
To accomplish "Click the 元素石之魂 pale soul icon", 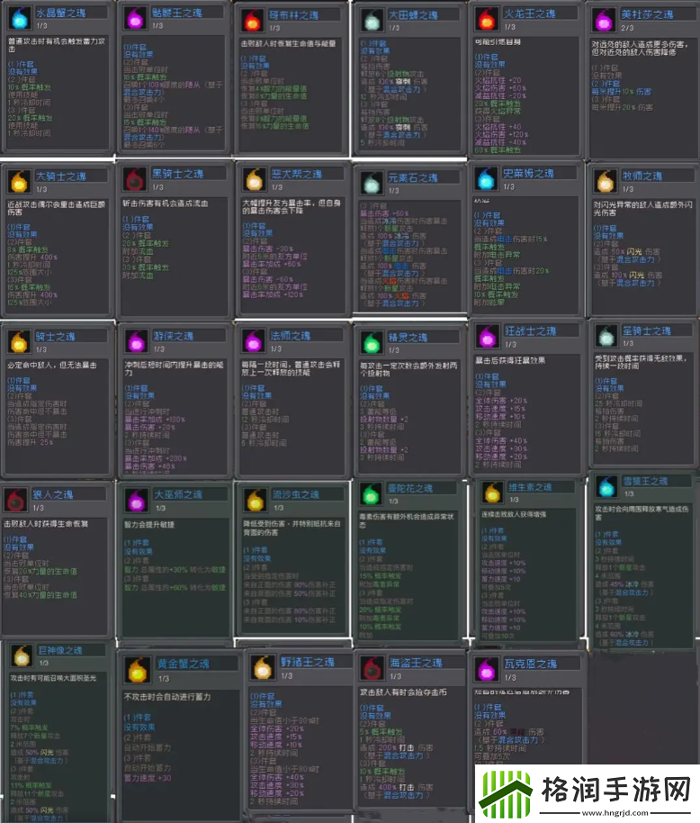I will click(x=370, y=183).
